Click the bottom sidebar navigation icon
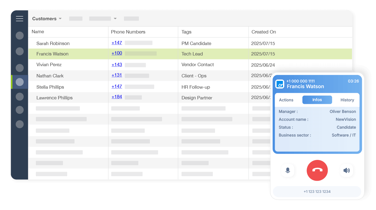 pos(19,124)
